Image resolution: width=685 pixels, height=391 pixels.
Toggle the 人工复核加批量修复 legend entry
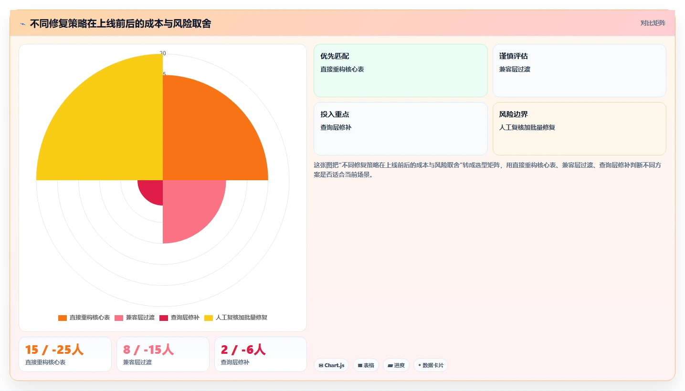pyautogui.click(x=236, y=318)
